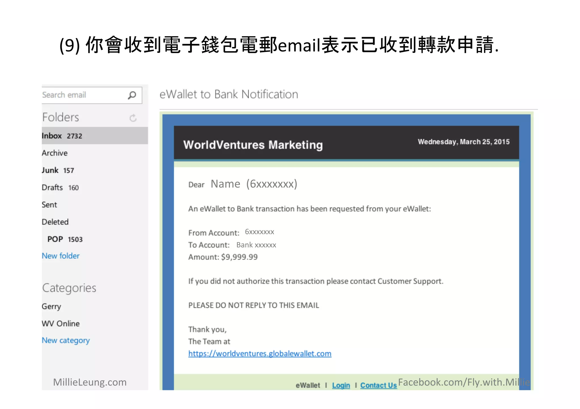
Task: Click the Contact Us link in footer
Action: click(378, 385)
